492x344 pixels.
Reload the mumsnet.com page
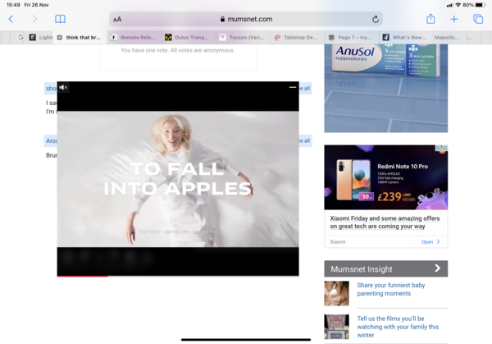tap(376, 19)
